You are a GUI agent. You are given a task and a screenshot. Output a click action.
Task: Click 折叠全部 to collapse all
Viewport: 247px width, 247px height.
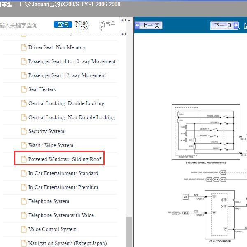pyautogui.click(x=108, y=26)
